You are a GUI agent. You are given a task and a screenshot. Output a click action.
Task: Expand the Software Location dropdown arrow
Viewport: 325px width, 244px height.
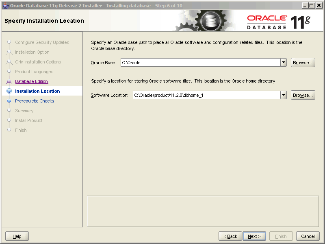point(284,95)
